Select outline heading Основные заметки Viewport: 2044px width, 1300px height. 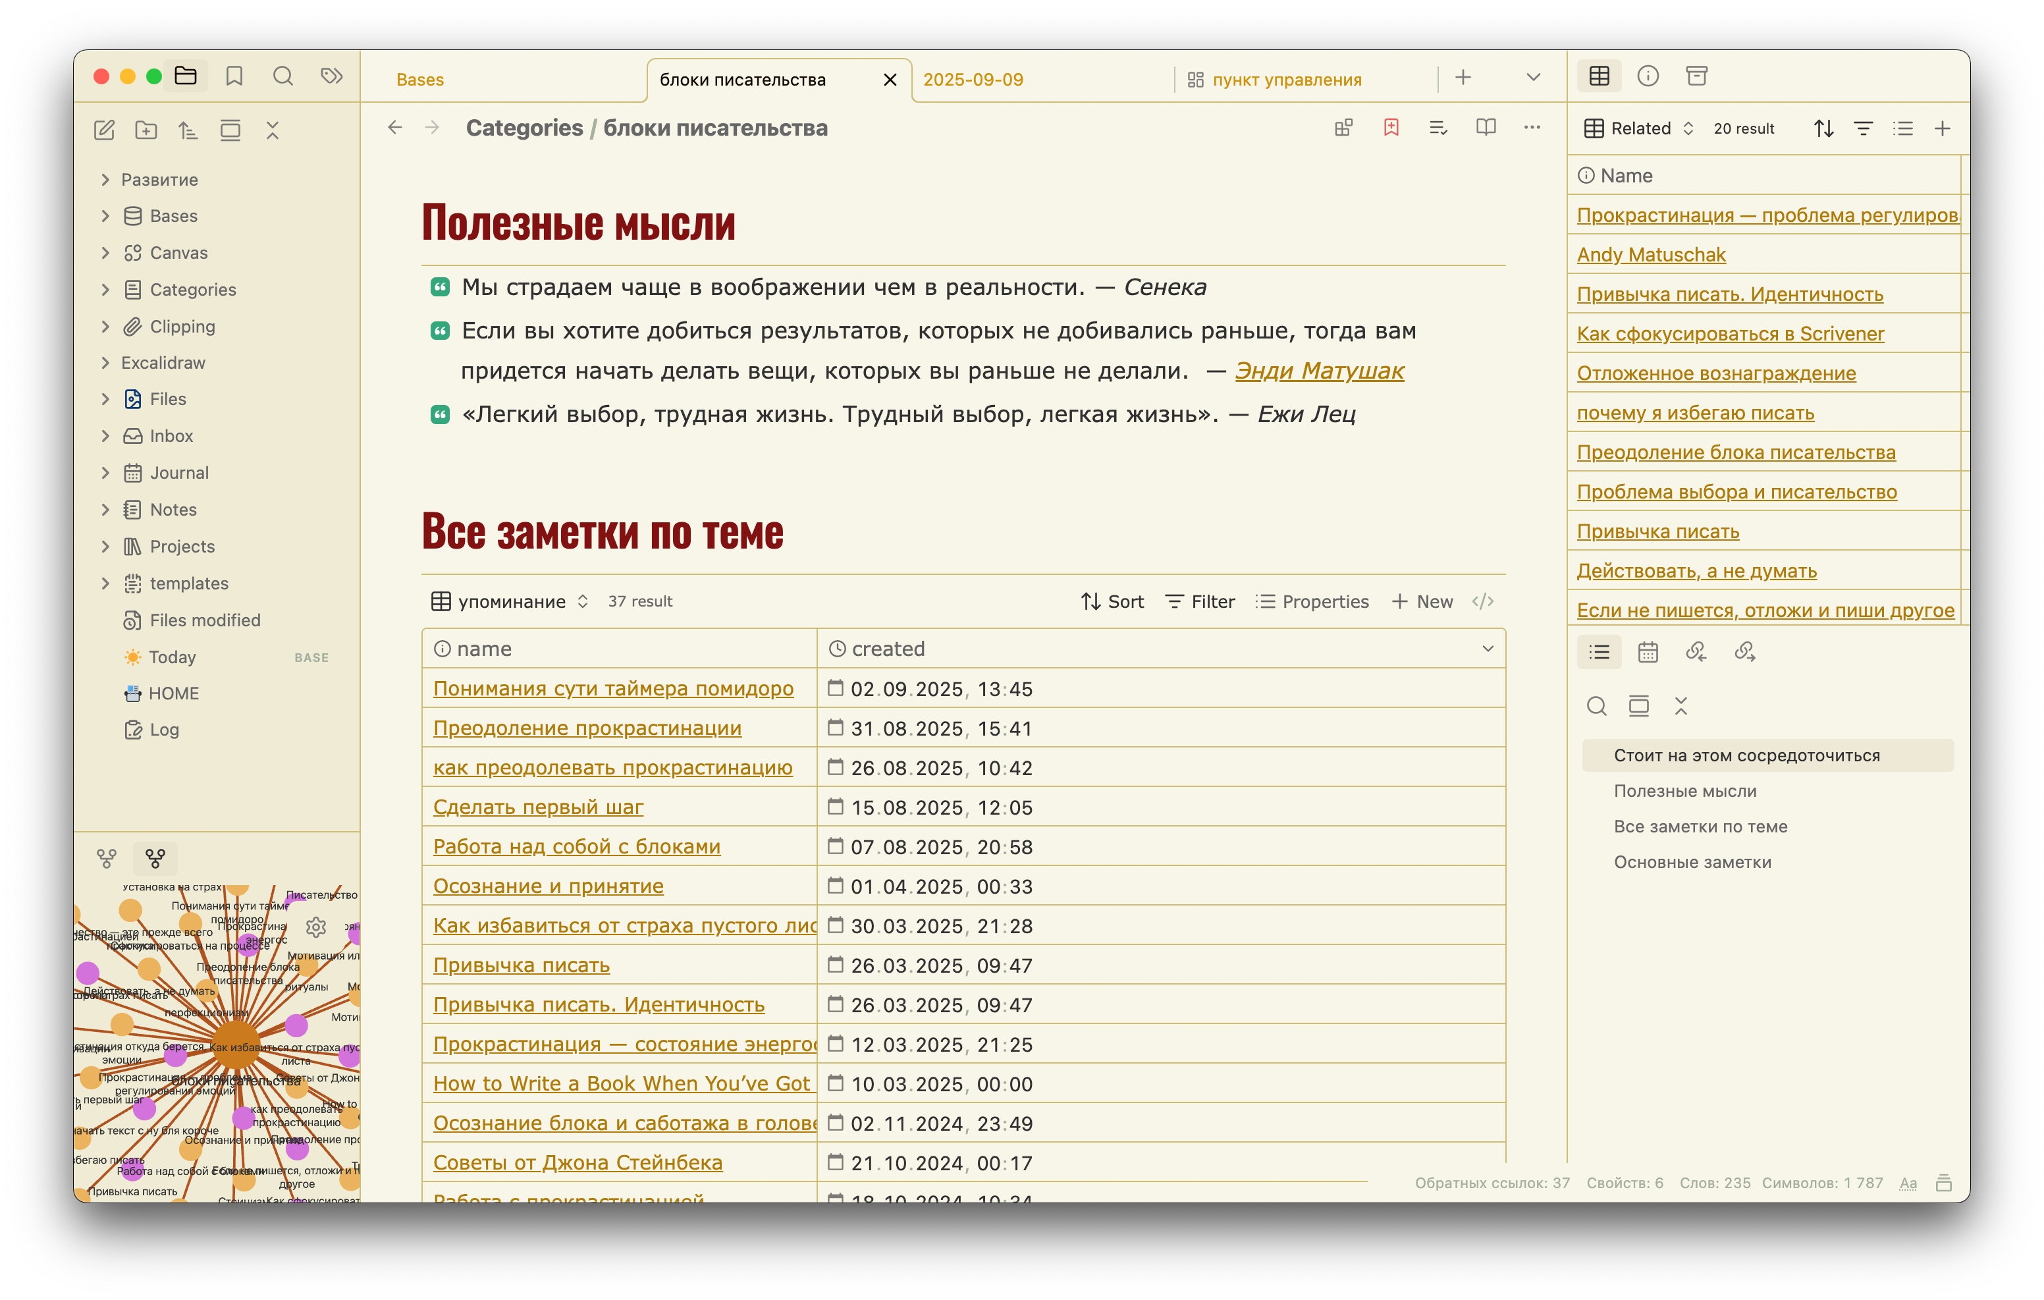pyautogui.click(x=1692, y=862)
